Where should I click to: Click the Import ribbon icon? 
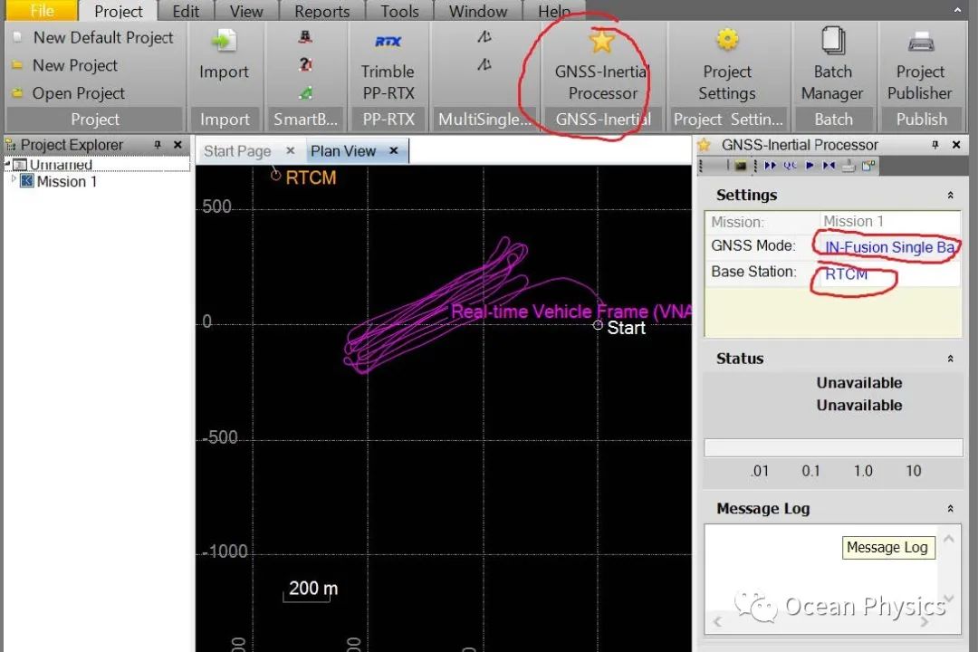(224, 42)
